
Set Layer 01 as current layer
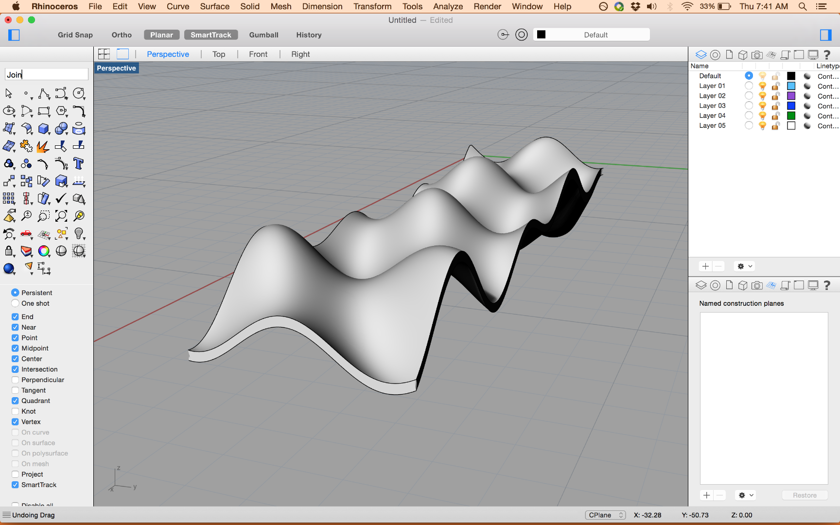pyautogui.click(x=749, y=86)
